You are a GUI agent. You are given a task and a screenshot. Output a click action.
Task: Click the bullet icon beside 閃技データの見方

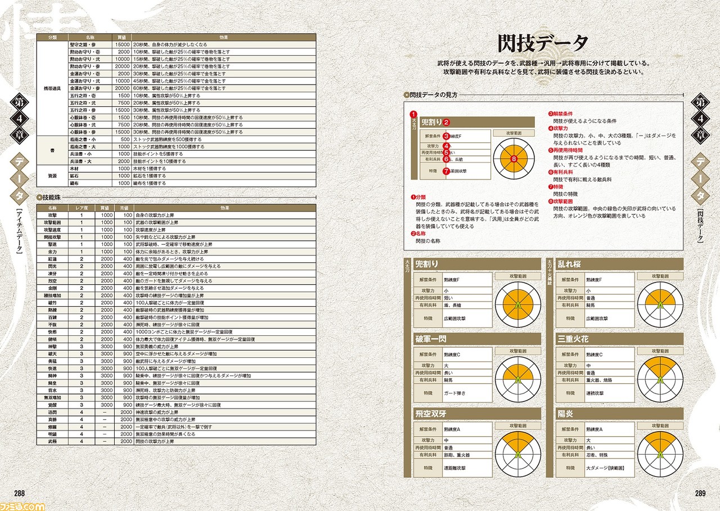pyautogui.click(x=407, y=95)
